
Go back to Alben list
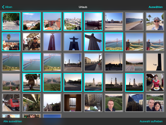coord(7,7)
